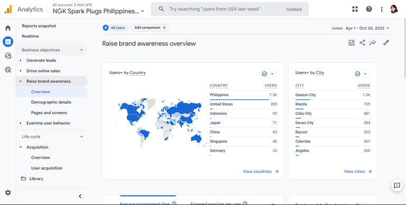Click the View cities link
Viewport: 406px width, 205px height.
pos(358,171)
